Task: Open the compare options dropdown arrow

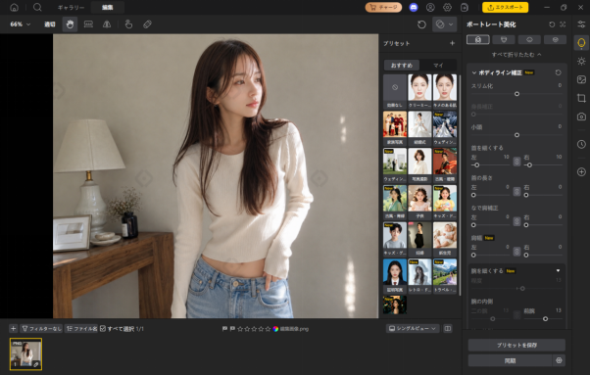Action: [451, 24]
